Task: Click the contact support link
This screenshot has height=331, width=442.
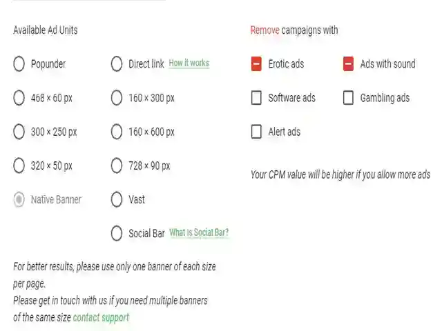Action: click(101, 318)
